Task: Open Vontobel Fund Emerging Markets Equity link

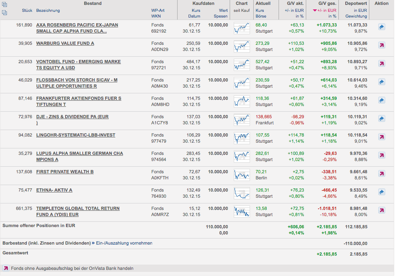Action: click(x=78, y=65)
